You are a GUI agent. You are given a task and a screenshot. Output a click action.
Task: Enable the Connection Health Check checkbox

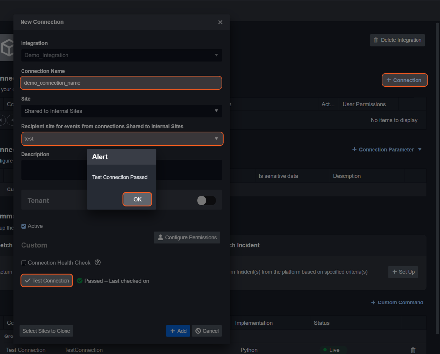24,263
